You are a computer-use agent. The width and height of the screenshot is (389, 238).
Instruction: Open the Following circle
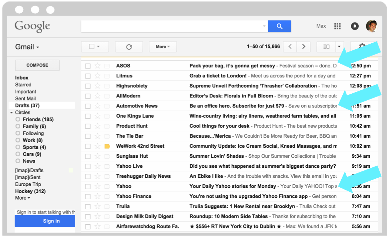tap(33, 133)
